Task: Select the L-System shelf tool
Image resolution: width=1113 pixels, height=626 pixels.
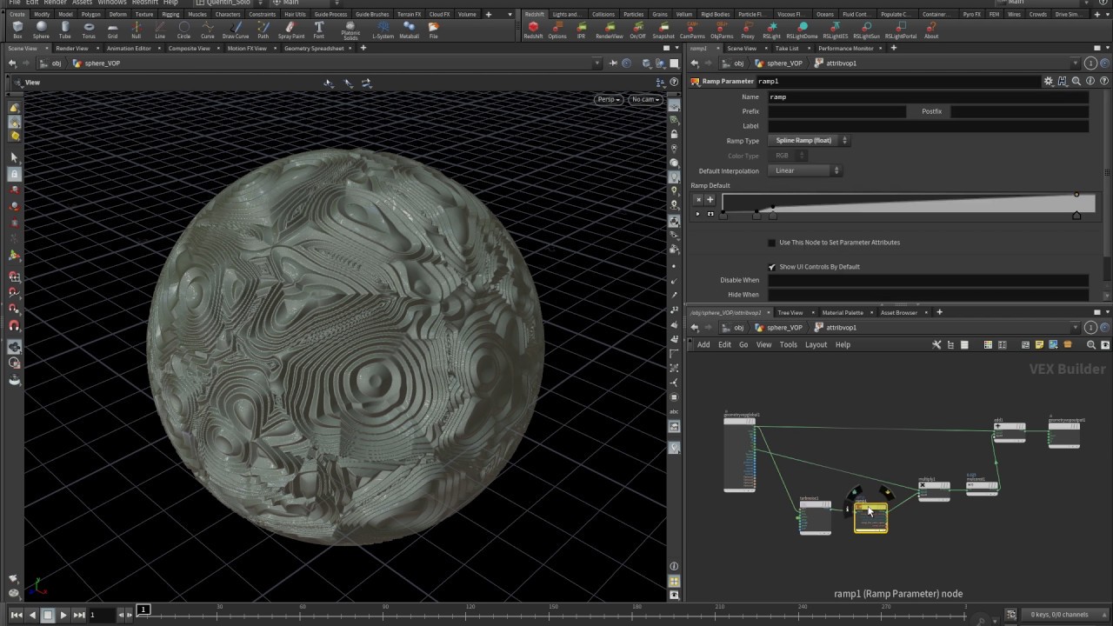Action: tap(383, 30)
